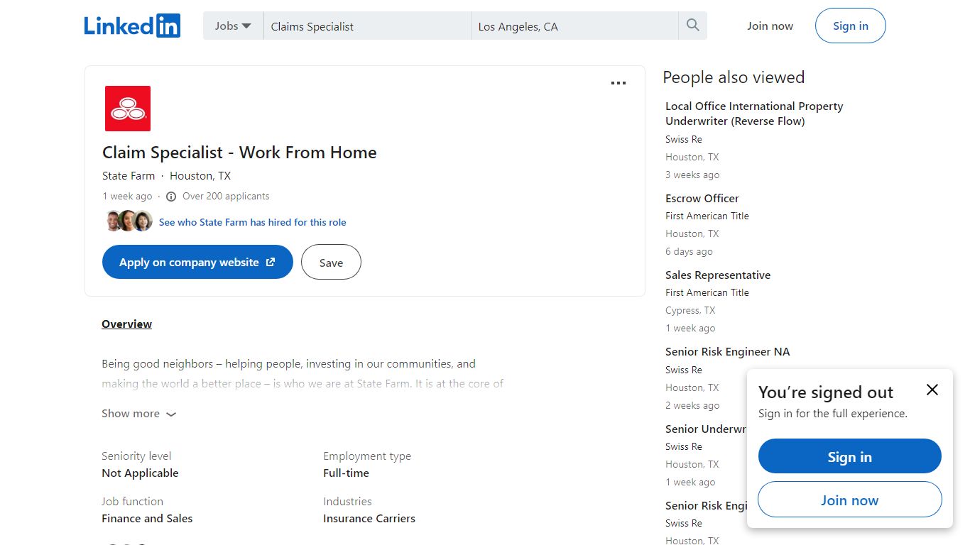Click the 'Houston, TX' job location text
Image resolution: width=970 pixels, height=545 pixels.
(200, 176)
